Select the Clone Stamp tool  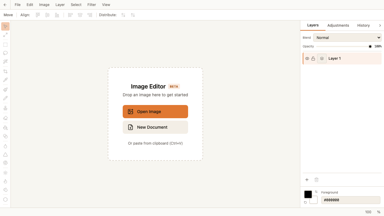coord(5,108)
